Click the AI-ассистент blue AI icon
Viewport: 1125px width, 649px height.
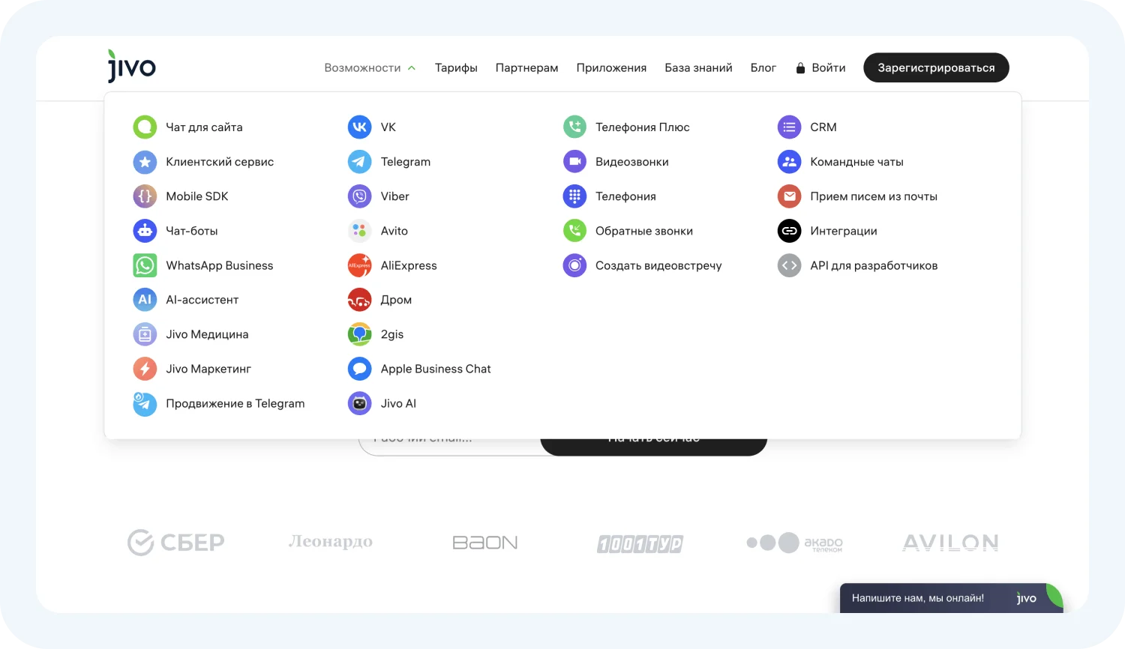coord(145,300)
